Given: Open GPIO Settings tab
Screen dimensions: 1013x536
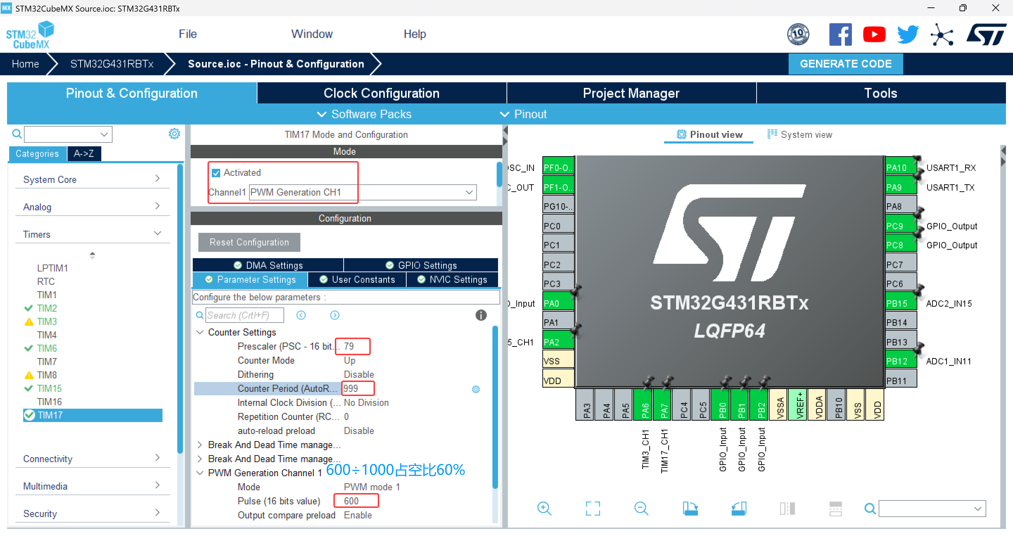Looking at the screenshot, I should 421,265.
